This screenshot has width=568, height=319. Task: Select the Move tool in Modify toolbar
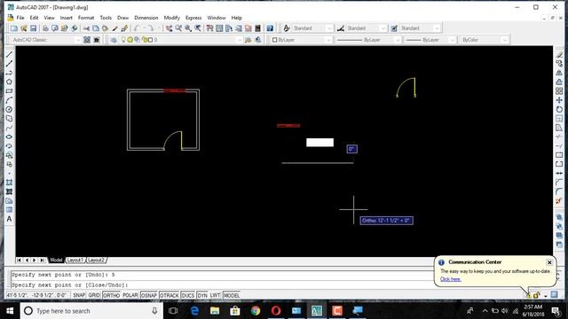(559, 100)
